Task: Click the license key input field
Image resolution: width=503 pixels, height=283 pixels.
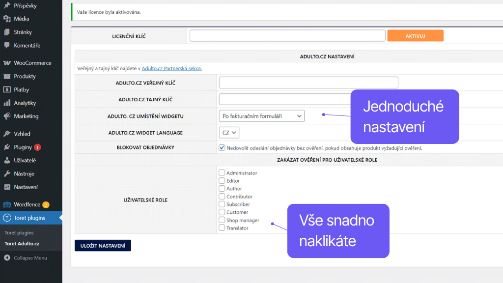Action: pyautogui.click(x=287, y=35)
